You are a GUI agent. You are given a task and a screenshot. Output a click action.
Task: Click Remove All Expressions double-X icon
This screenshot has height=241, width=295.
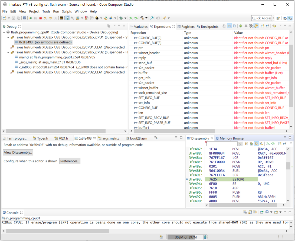251,26
